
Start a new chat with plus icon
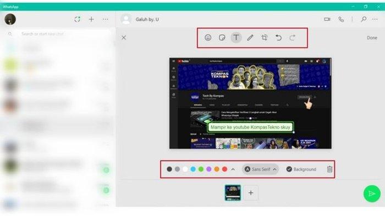point(91,19)
